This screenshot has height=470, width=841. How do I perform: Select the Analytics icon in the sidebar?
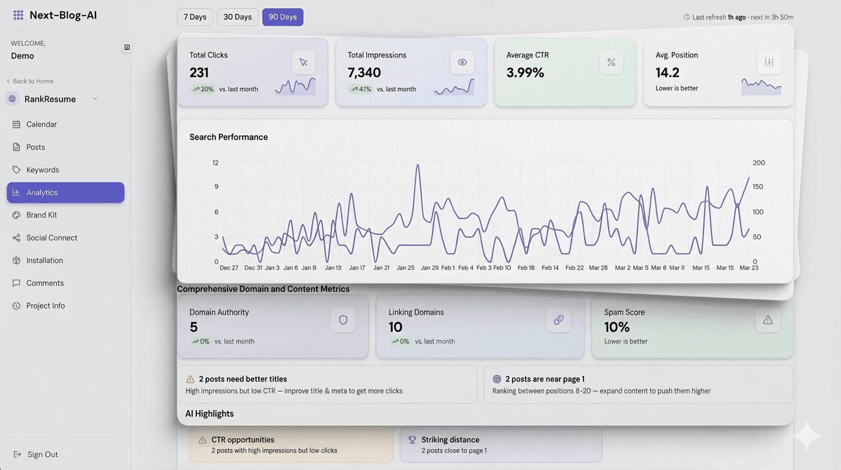tap(16, 192)
